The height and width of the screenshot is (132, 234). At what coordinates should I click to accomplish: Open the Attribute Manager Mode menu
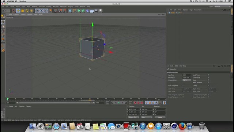[171, 66]
